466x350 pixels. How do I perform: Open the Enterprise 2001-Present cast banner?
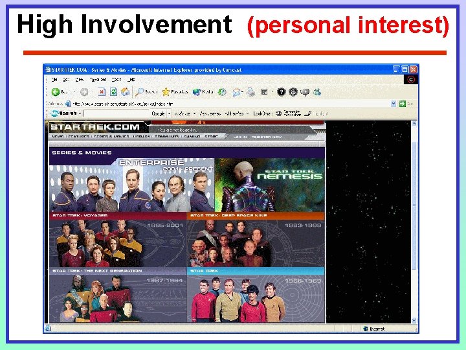pos(131,185)
